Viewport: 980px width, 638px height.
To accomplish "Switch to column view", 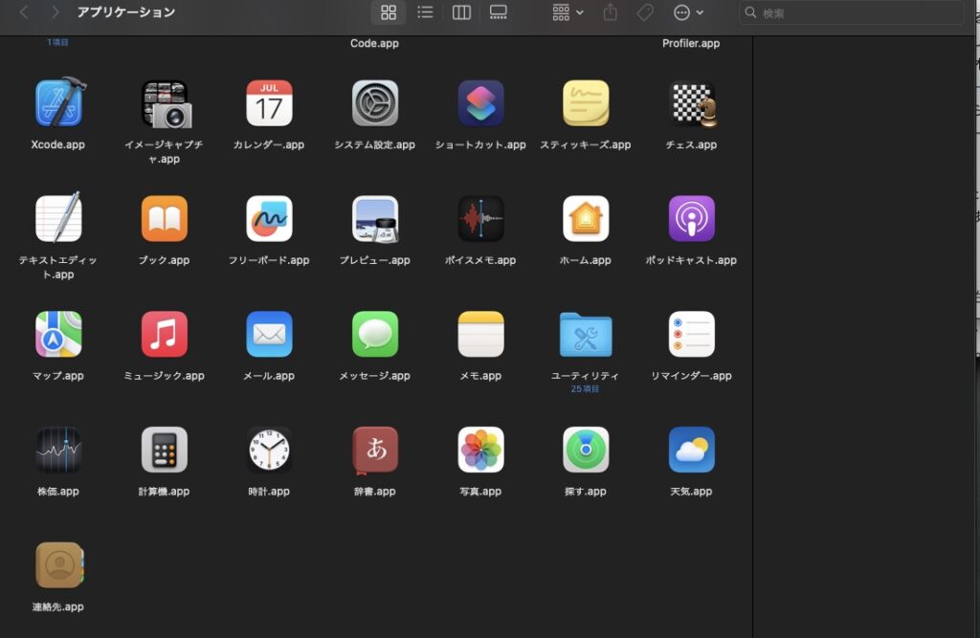I will click(x=461, y=12).
